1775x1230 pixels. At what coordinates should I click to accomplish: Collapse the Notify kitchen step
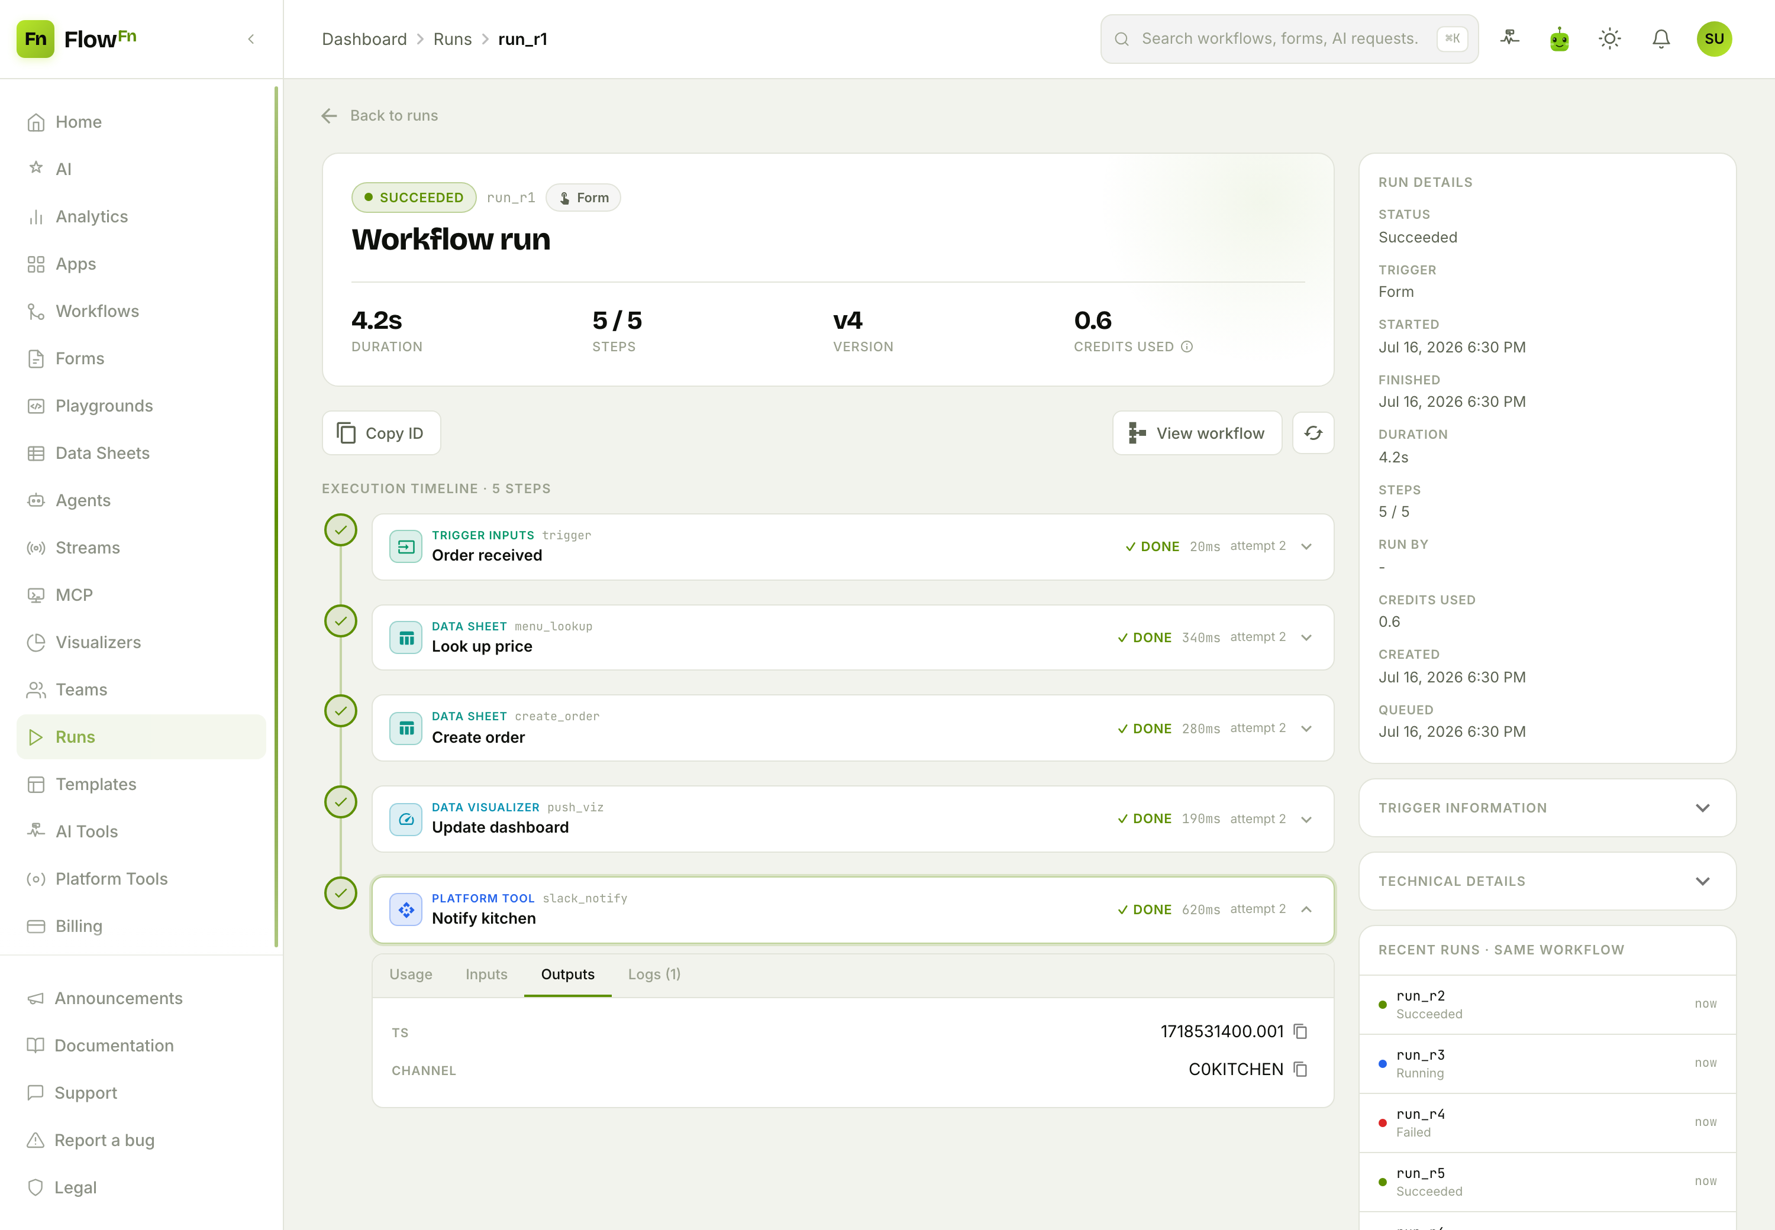pyautogui.click(x=1306, y=909)
